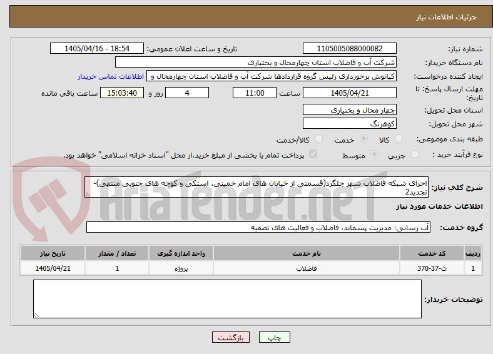The height and width of the screenshot is (354, 493).
Task: Click the quantity cell showing 1
Action: coord(117,268)
